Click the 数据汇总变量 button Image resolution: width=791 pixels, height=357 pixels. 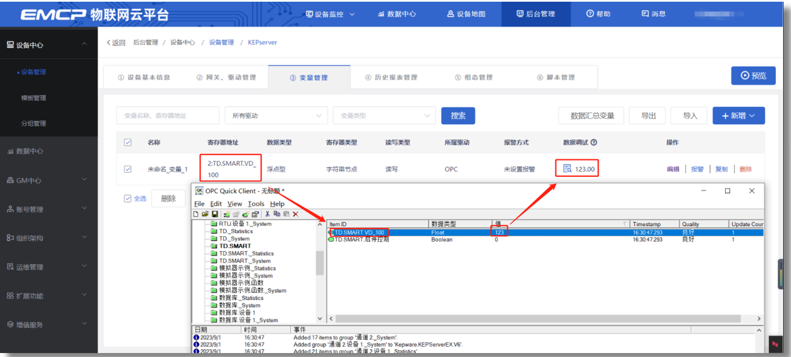[592, 116]
